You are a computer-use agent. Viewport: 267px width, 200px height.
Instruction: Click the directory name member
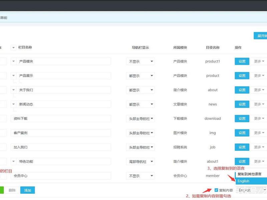213,176
